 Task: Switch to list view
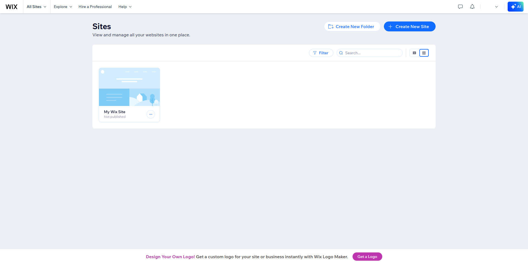(x=414, y=53)
